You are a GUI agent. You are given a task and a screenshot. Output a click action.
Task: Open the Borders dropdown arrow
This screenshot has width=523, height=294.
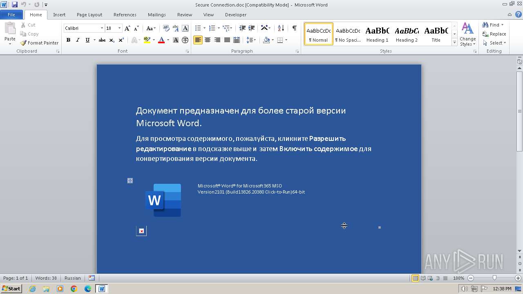(286, 40)
